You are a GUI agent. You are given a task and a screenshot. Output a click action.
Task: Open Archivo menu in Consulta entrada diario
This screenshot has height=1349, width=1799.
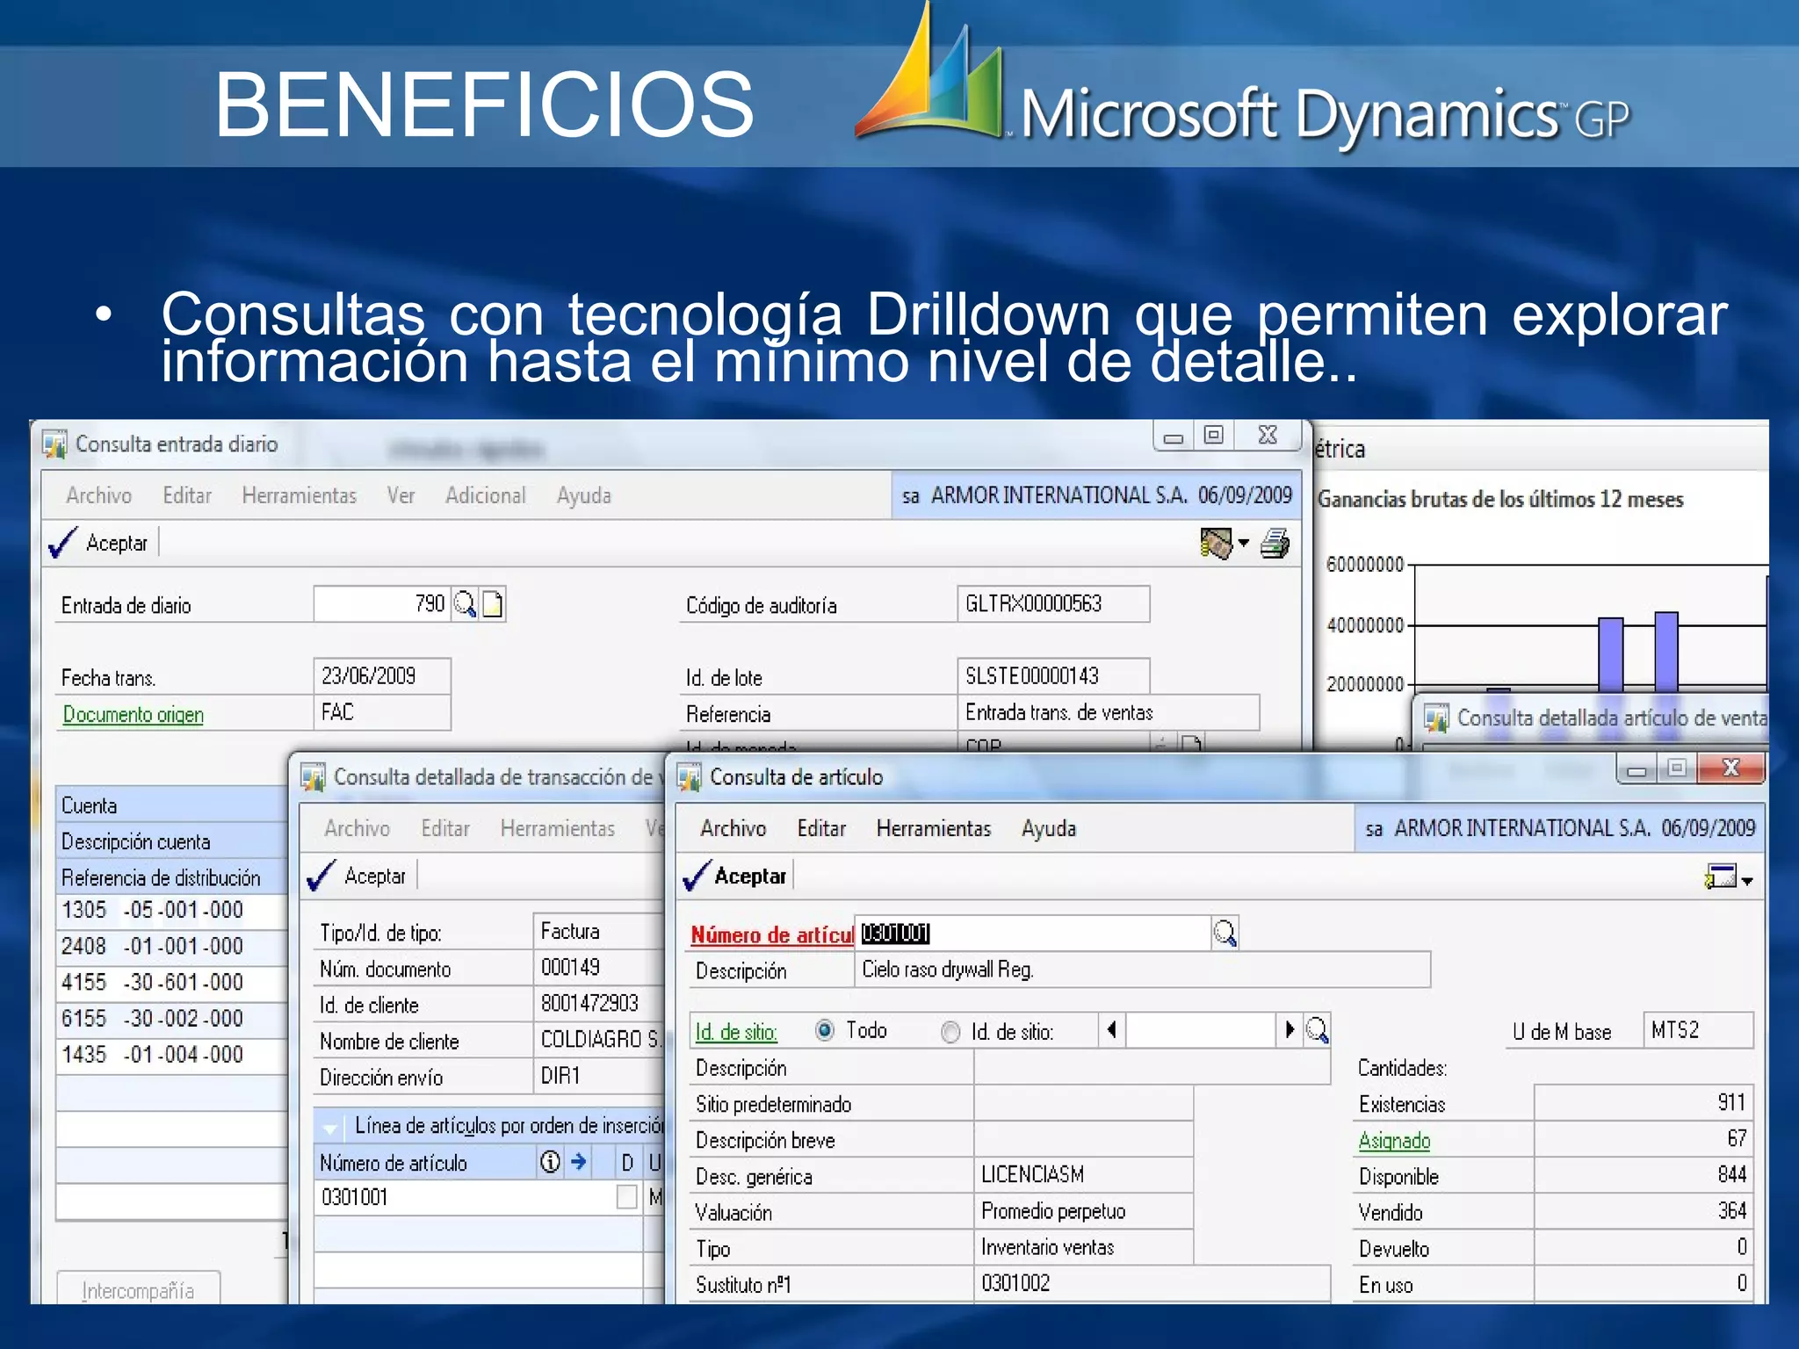coord(99,495)
